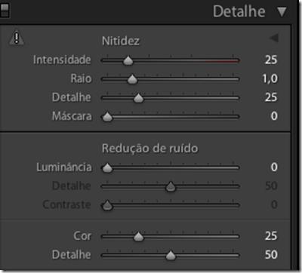Viewport: 302px width, 273px height.
Task: Click the Detalhe panel header title
Action: [239, 11]
